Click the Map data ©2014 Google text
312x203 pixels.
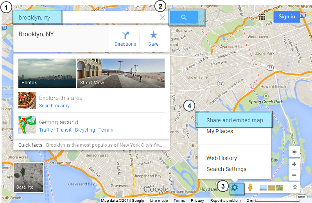tap(122, 200)
